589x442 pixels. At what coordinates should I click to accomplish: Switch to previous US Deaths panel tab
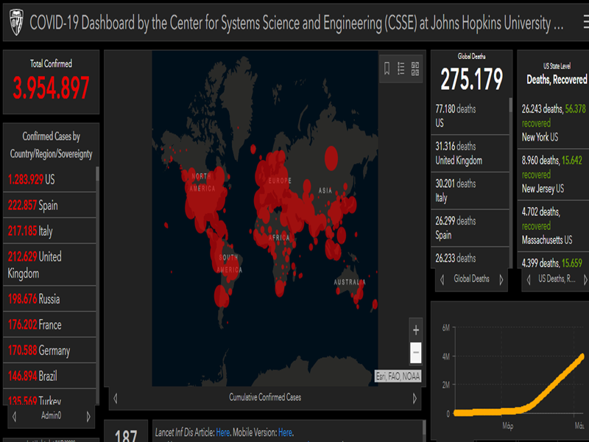pos(528,279)
